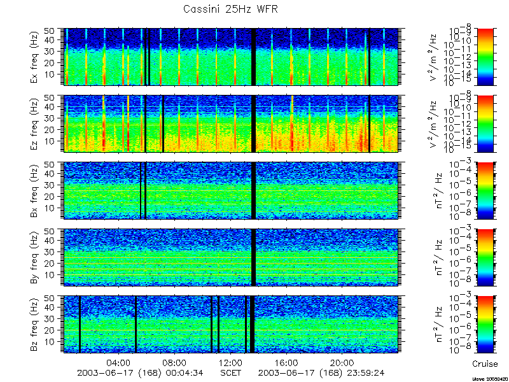
Task: Click the By panel color scale bar
Action: click(485, 258)
